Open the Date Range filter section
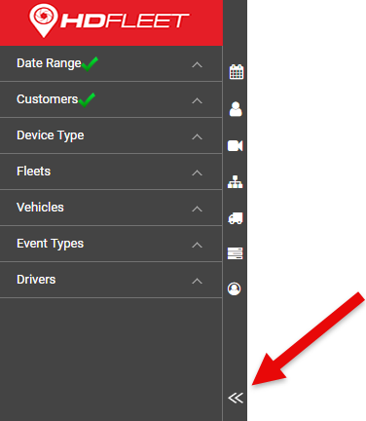 [111, 63]
